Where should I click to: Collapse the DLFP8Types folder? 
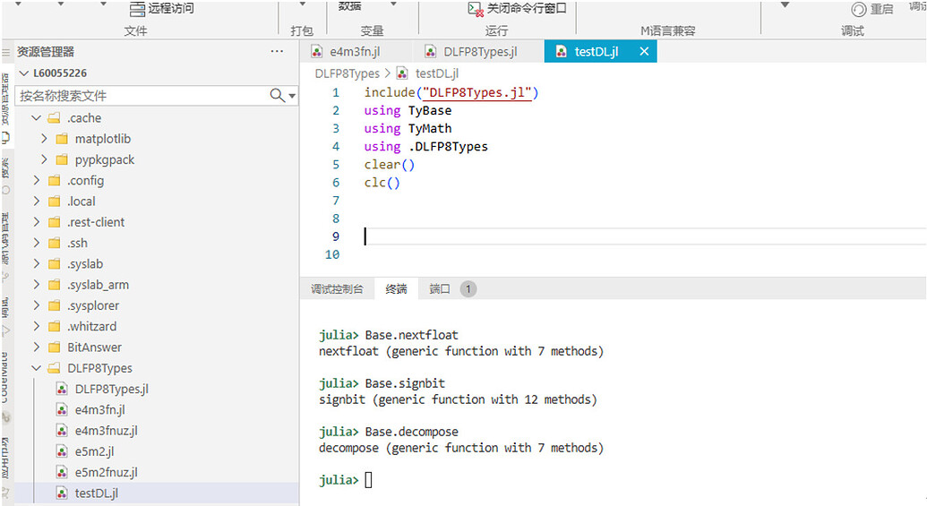tap(36, 368)
